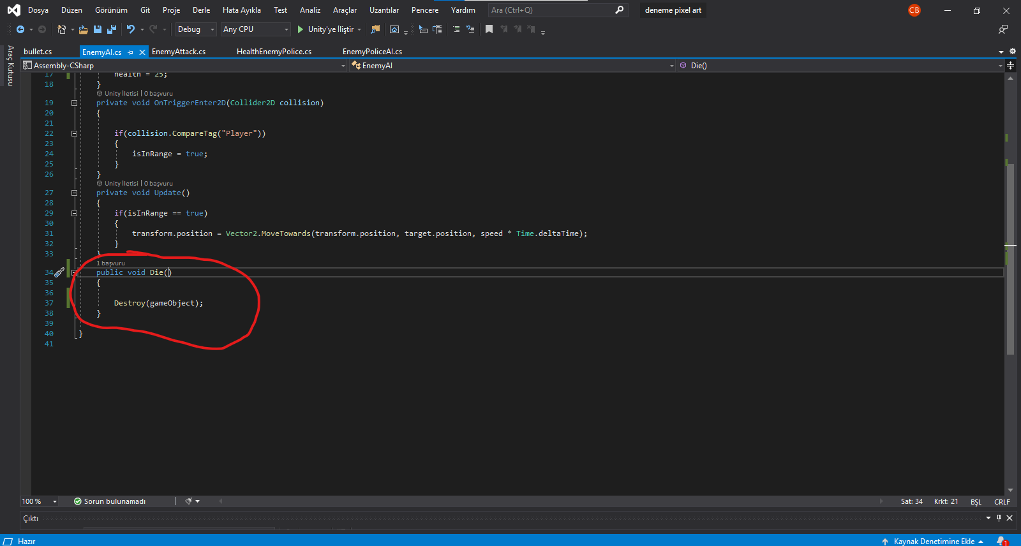Switch to the EnemyAttack.cs tab

pyautogui.click(x=179, y=52)
